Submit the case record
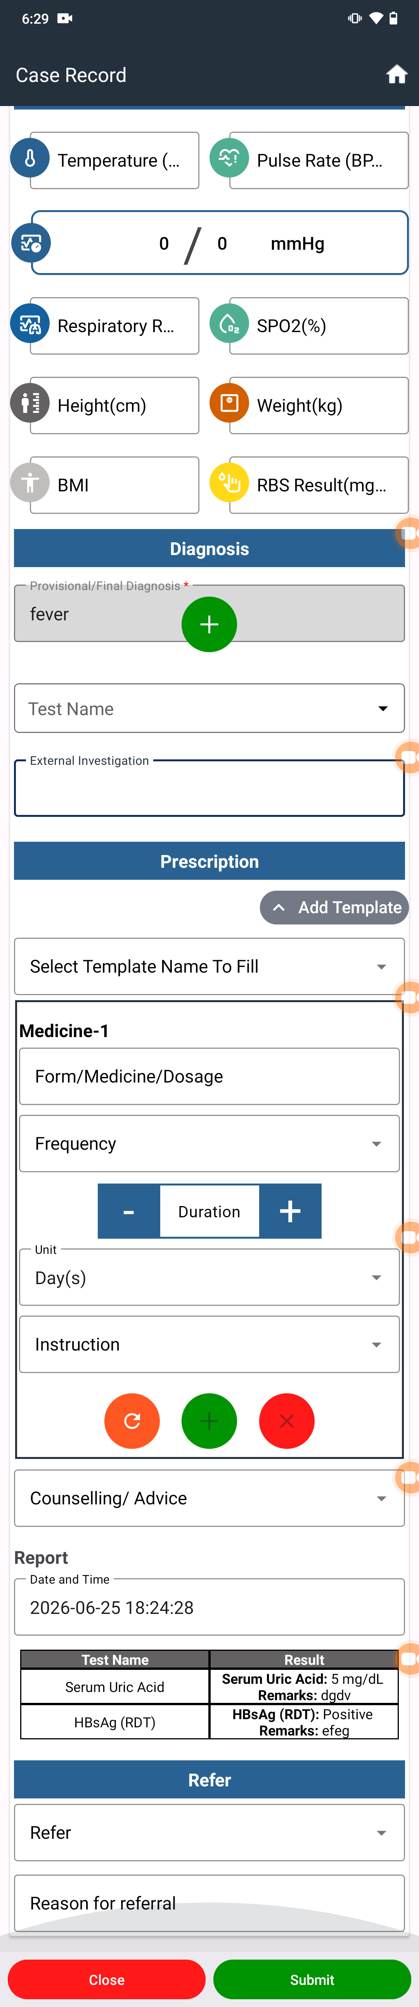 312,1980
